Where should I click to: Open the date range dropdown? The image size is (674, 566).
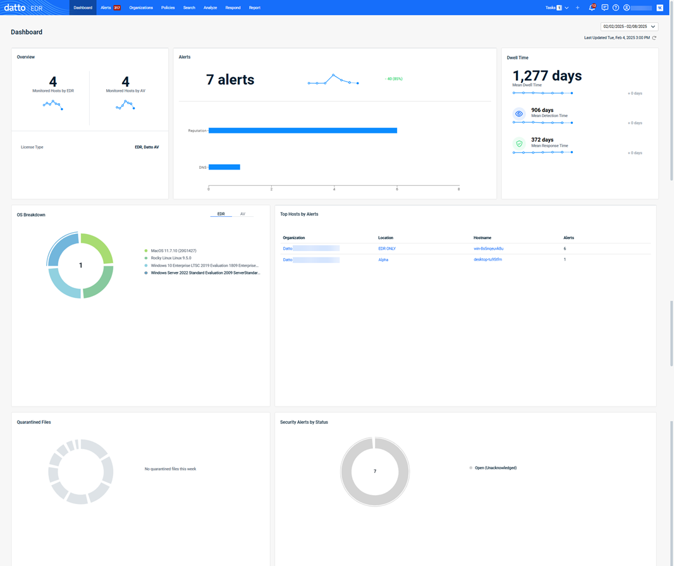click(629, 27)
